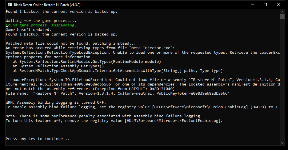
Task: Minimize the Restore N' Patch window
Action: coord(252,5)
